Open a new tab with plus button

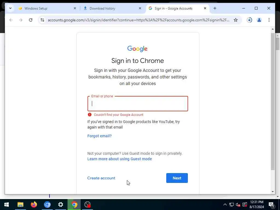tap(215, 8)
